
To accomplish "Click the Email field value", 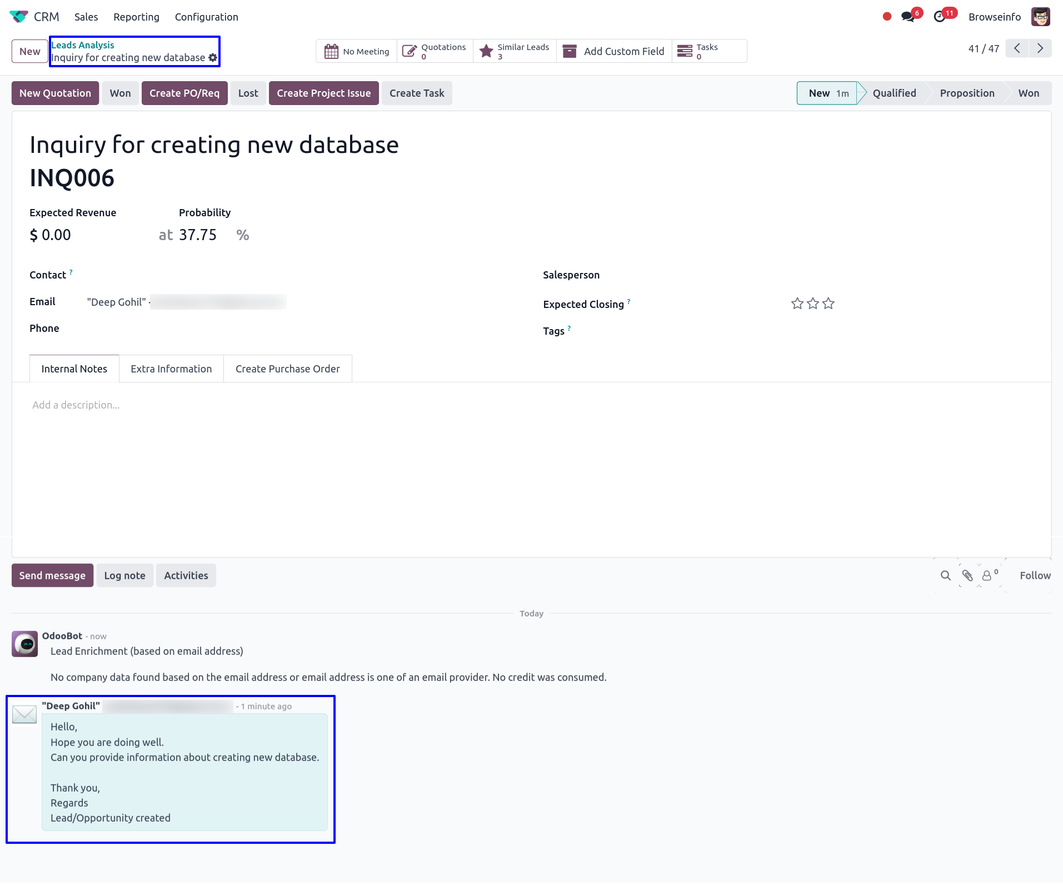I will pyautogui.click(x=187, y=302).
